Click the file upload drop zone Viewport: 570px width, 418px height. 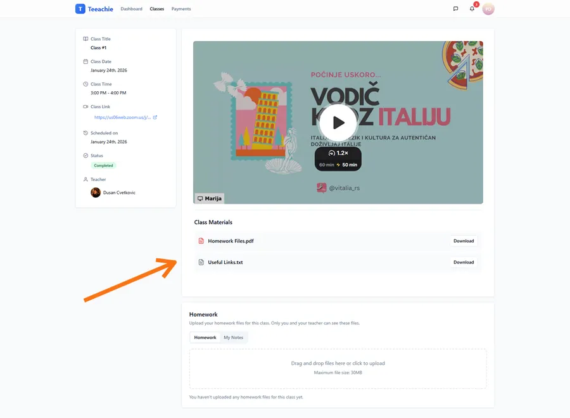(338, 368)
